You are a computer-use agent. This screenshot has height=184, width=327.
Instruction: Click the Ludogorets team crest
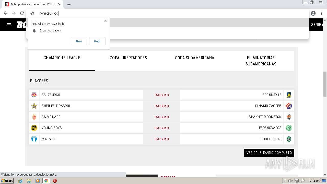[x=289, y=139]
